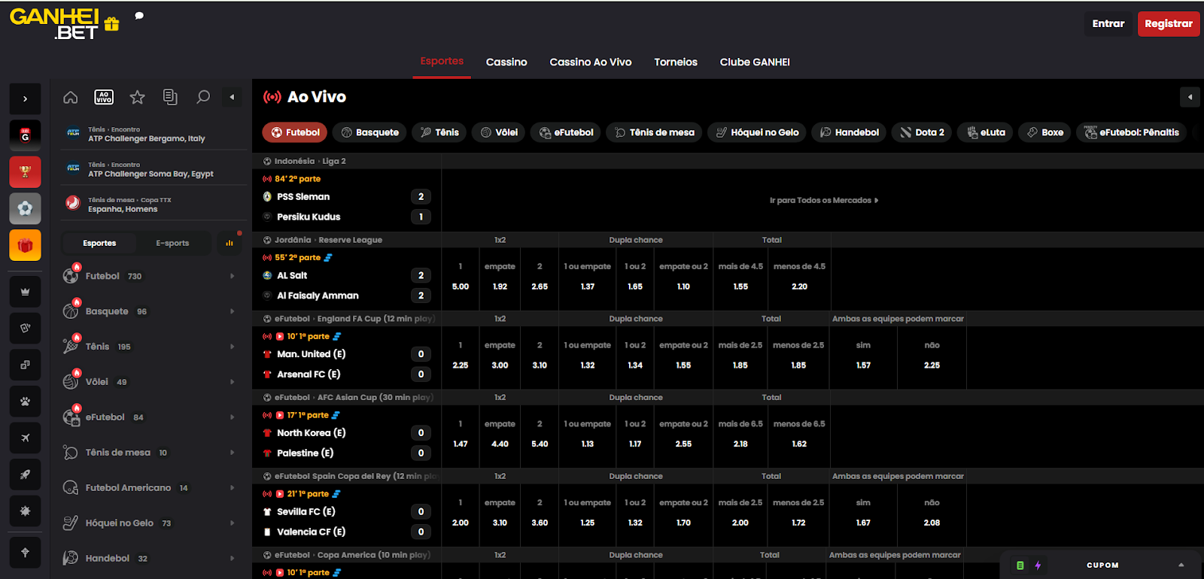Click the Registrar button

(1169, 24)
